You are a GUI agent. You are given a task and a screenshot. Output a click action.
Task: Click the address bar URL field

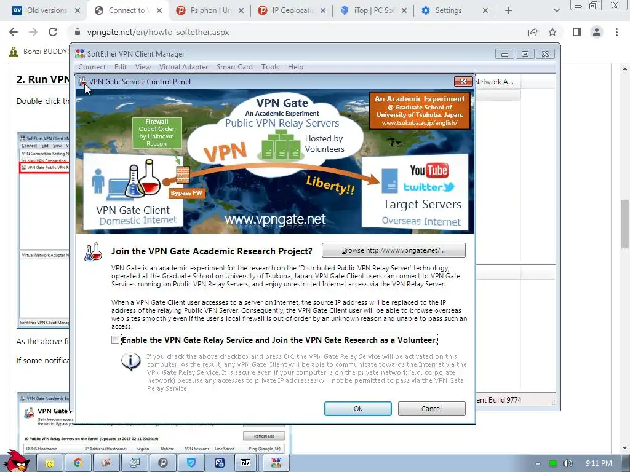point(297,32)
